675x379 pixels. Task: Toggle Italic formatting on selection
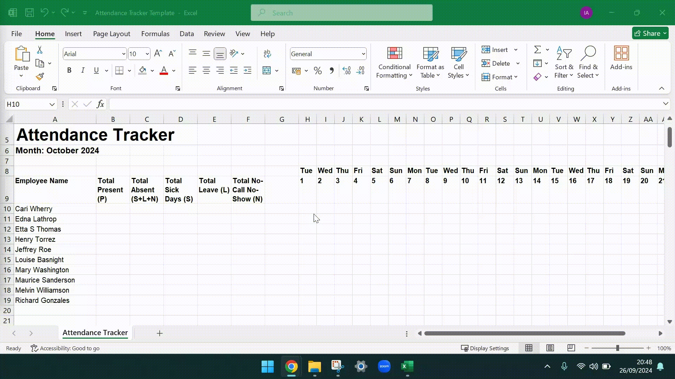[x=83, y=70]
